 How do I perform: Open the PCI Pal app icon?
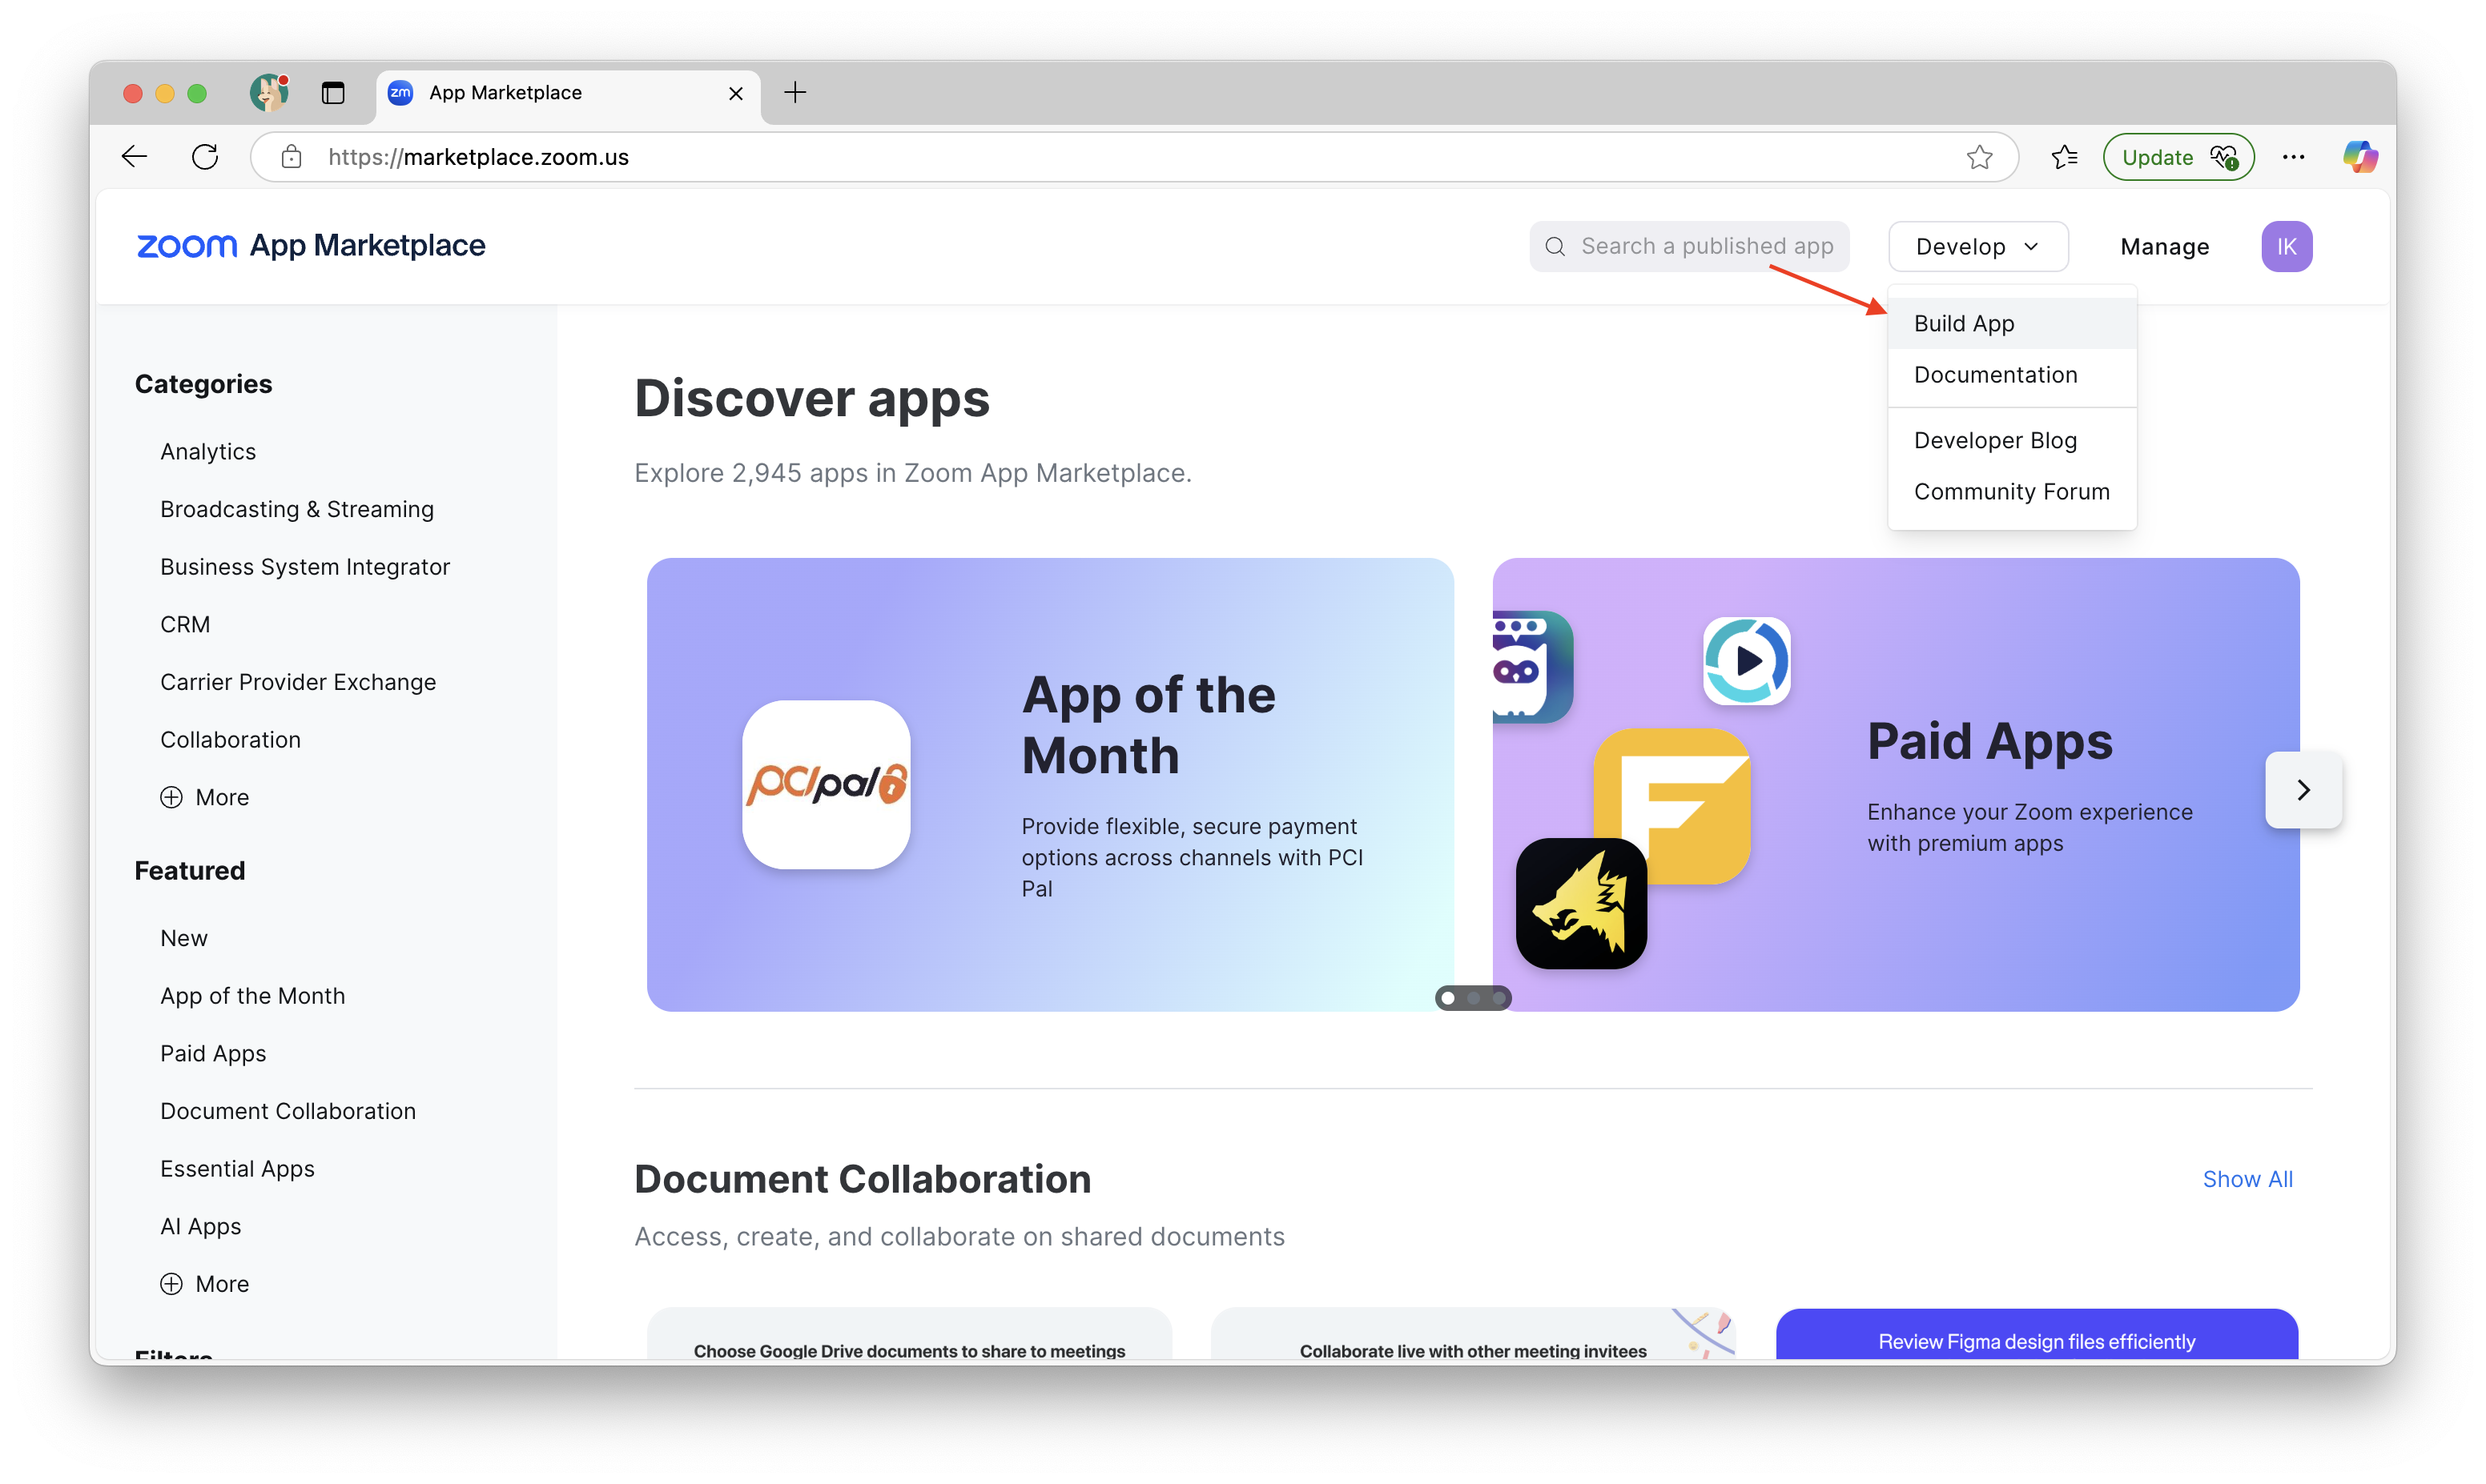click(x=827, y=785)
